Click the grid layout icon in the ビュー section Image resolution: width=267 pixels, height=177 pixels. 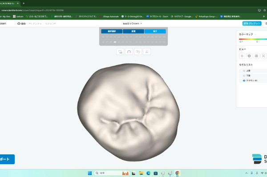click(256, 56)
